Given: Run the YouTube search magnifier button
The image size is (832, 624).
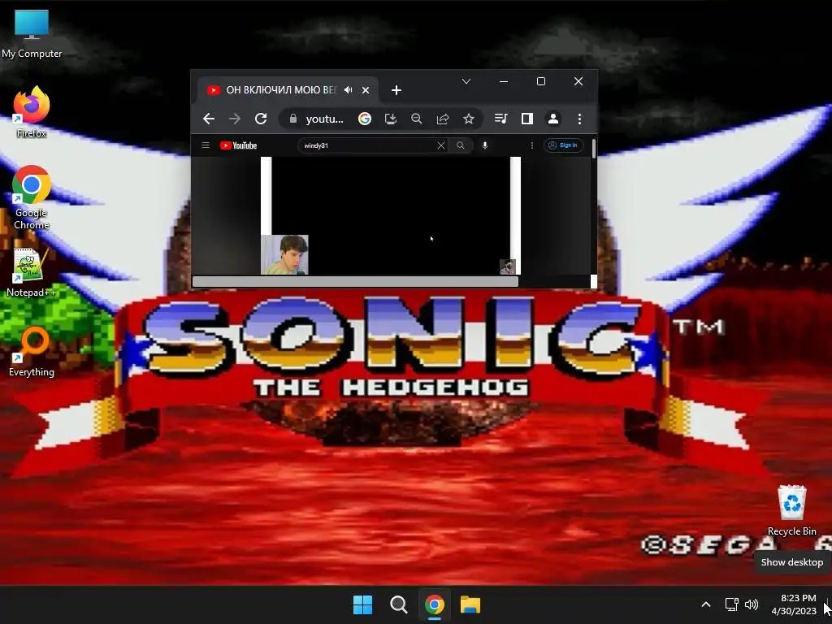Looking at the screenshot, I should 460,145.
